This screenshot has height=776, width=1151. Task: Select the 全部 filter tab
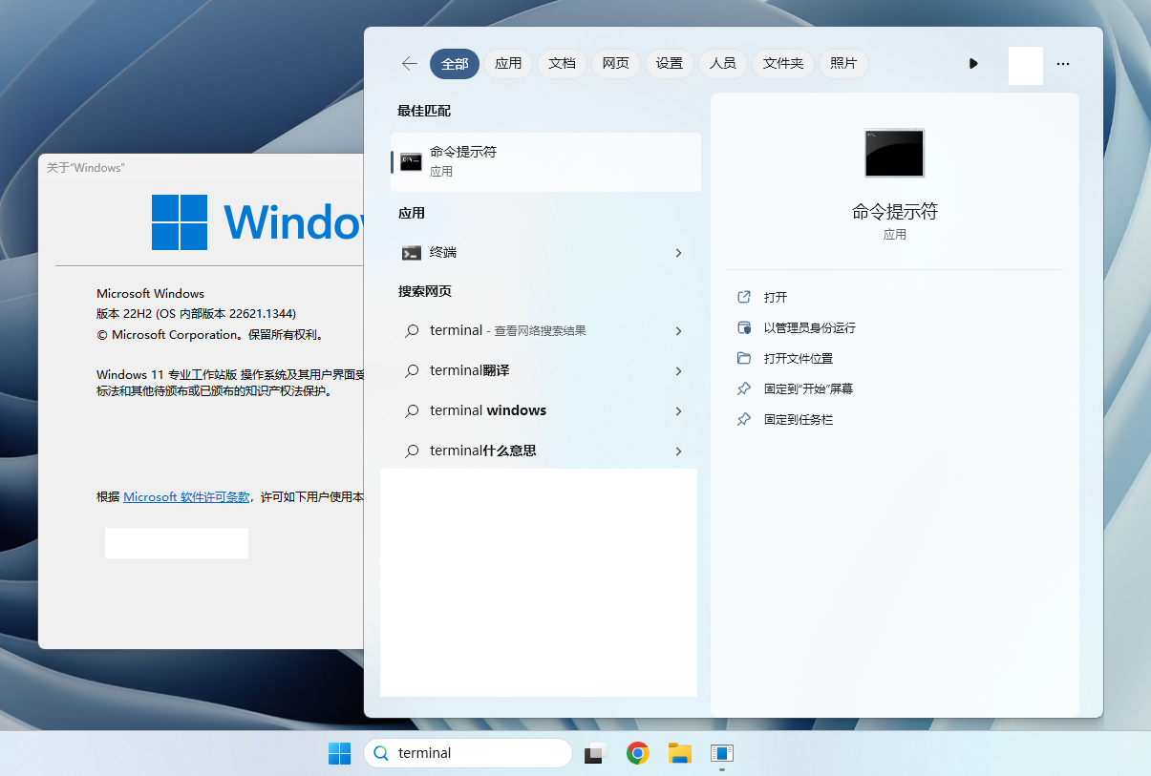pyautogui.click(x=455, y=64)
